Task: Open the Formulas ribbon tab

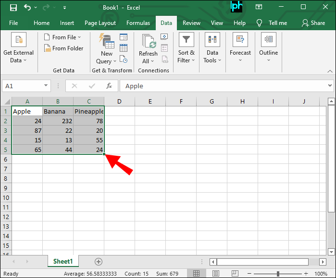Action: click(x=138, y=23)
